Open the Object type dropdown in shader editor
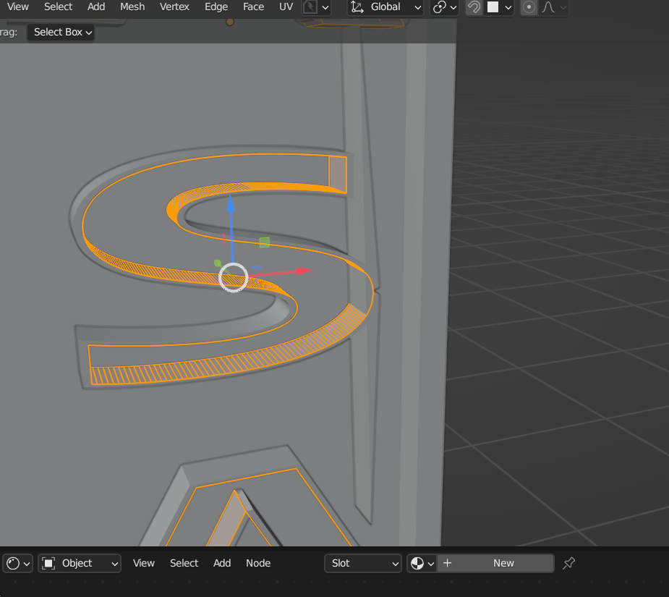 point(80,563)
